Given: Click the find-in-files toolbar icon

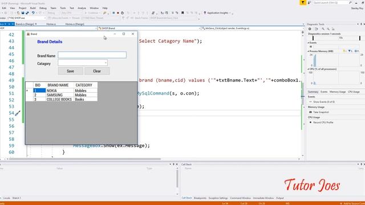Looking at the screenshot, I should click(105, 13).
